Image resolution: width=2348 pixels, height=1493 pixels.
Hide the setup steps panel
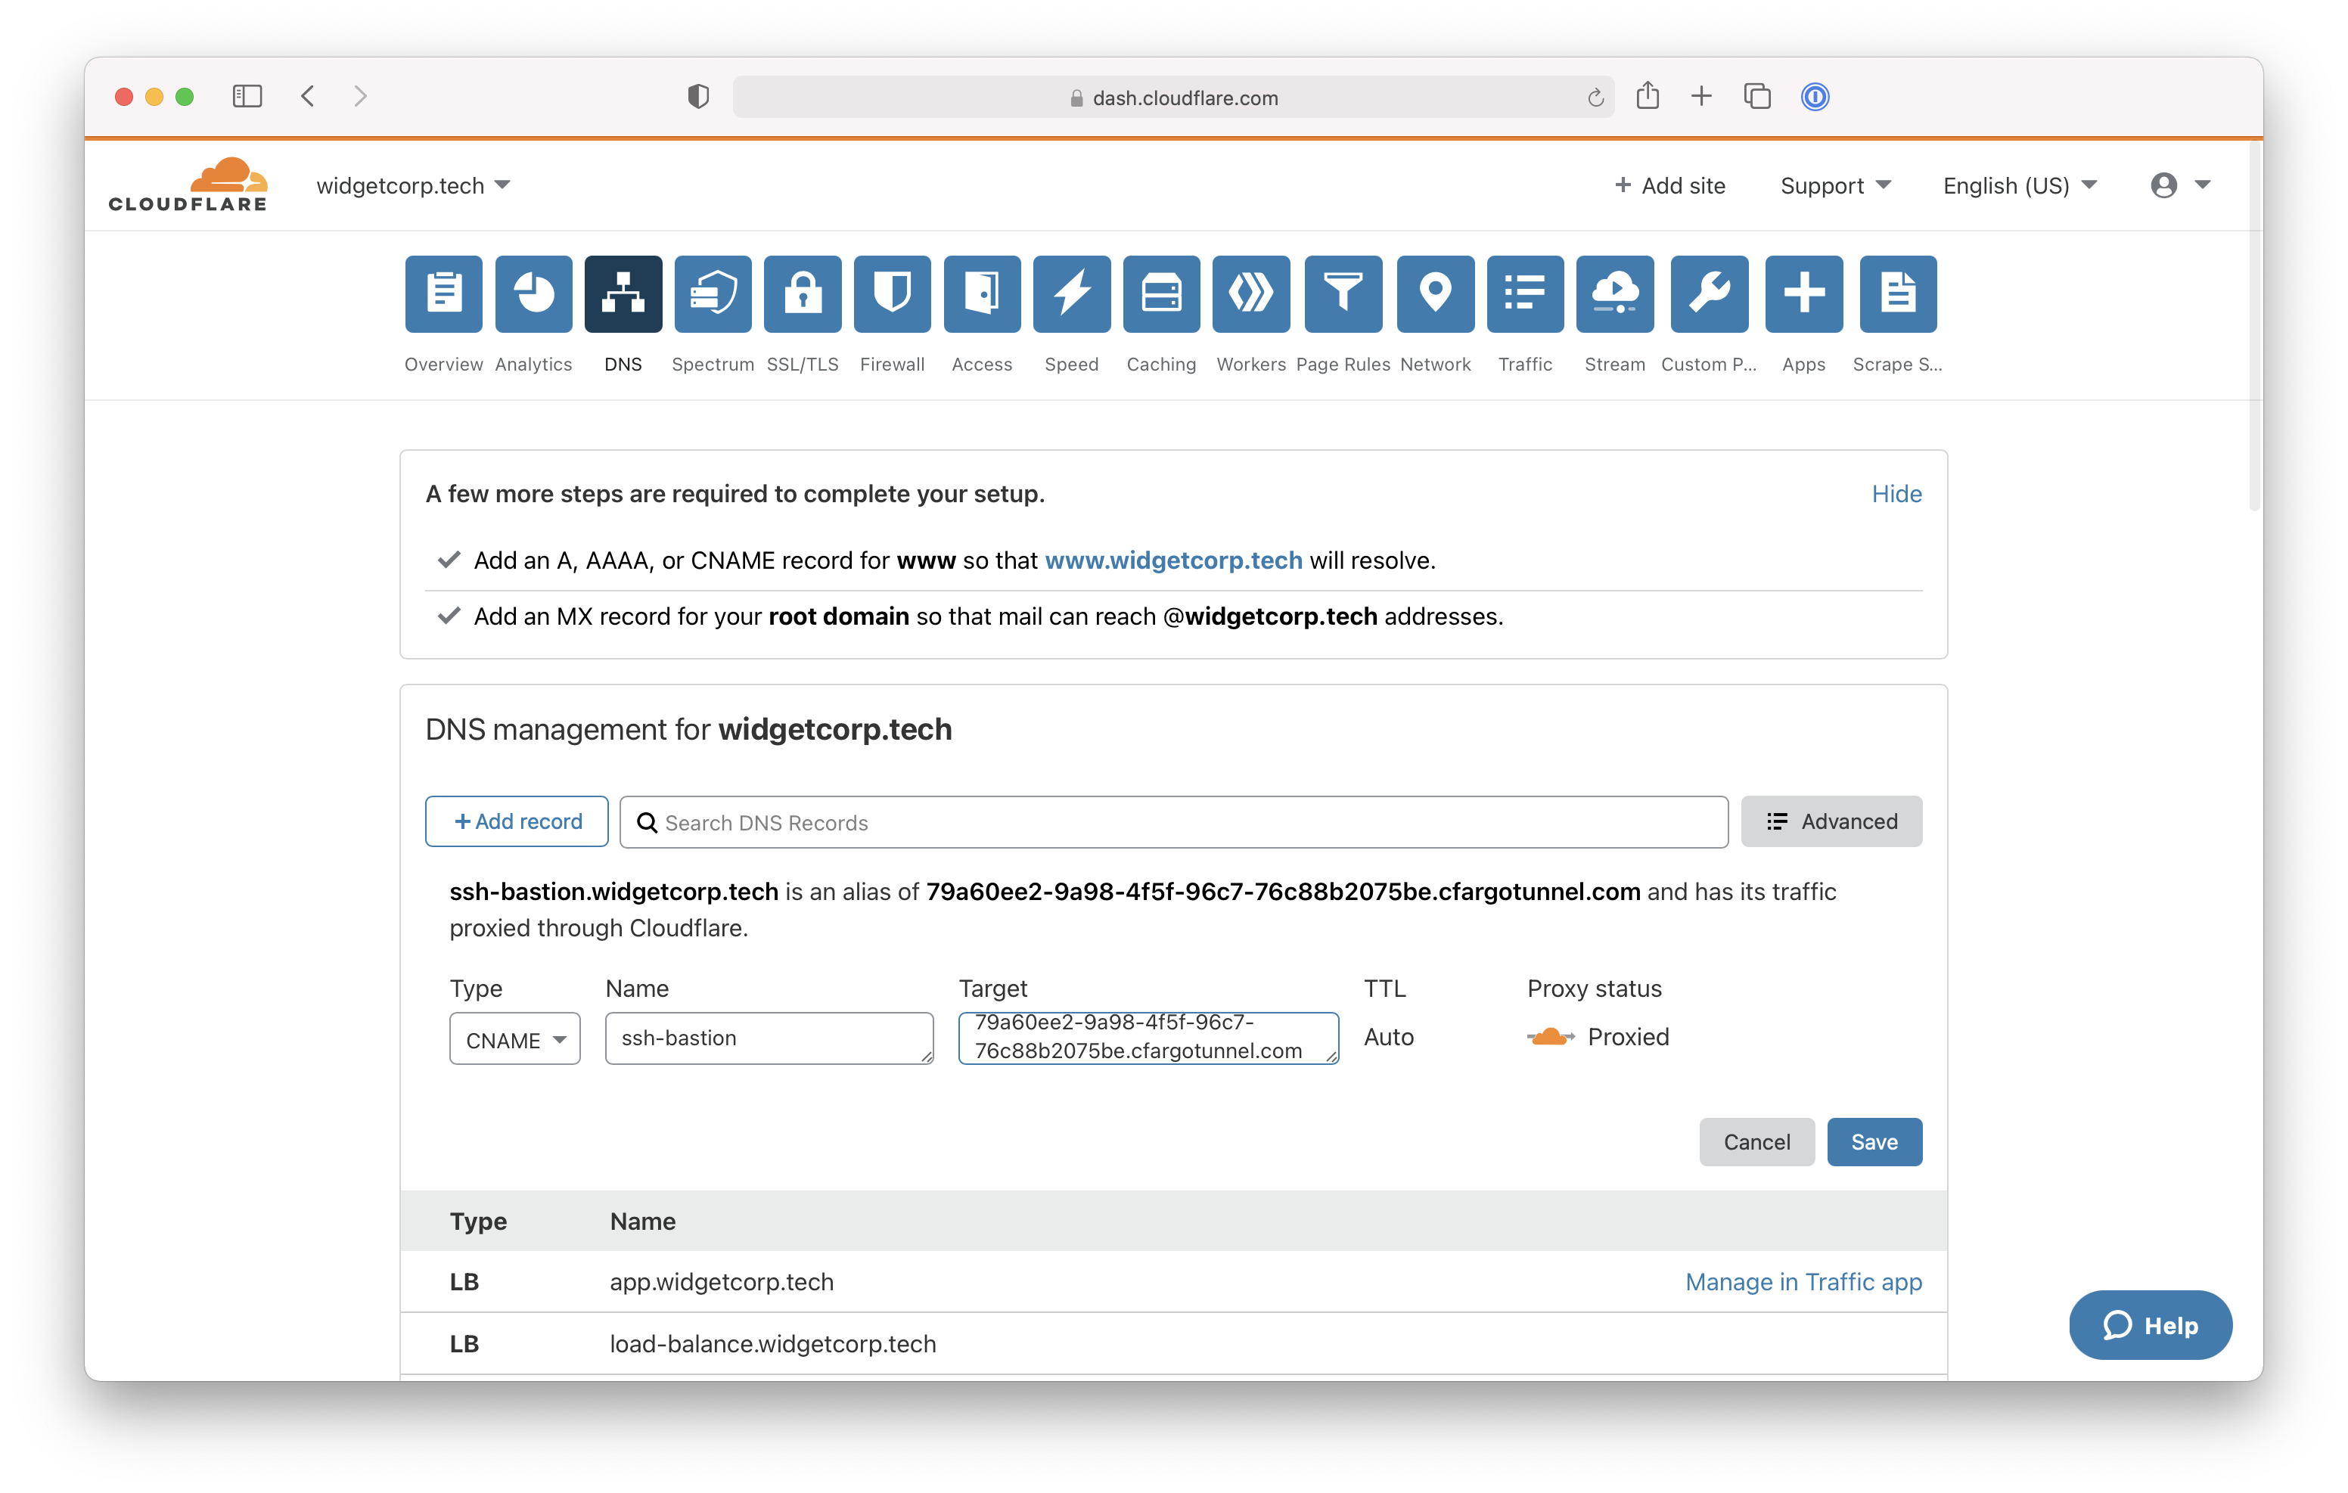pos(1896,493)
